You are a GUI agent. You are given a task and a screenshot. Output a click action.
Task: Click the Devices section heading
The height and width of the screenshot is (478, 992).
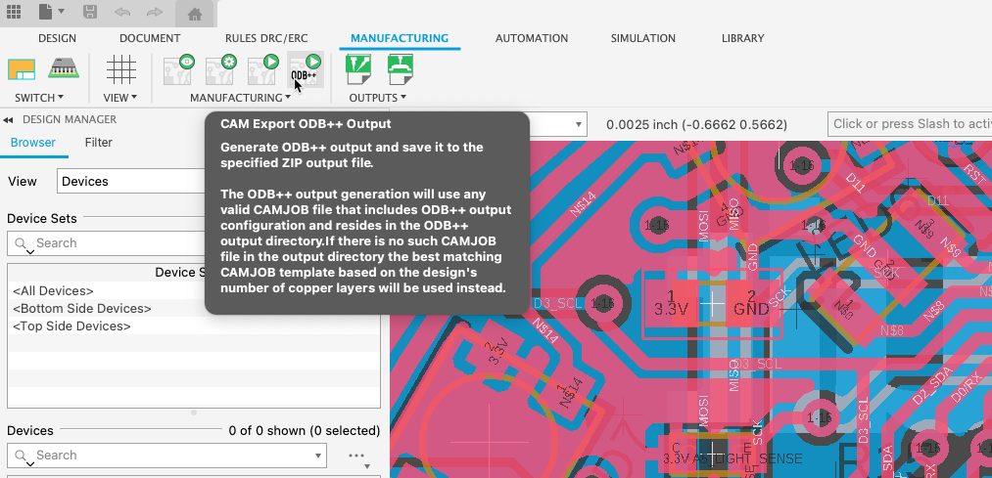tap(29, 431)
